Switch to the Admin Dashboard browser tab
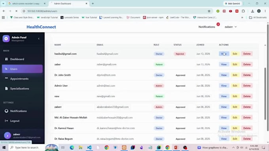The image size is (269, 151). pos(69,4)
